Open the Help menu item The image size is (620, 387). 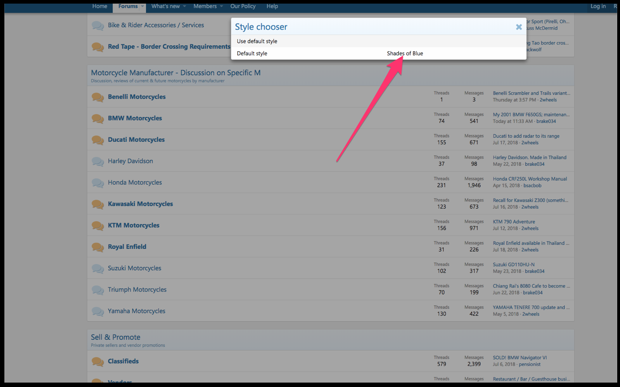click(272, 6)
